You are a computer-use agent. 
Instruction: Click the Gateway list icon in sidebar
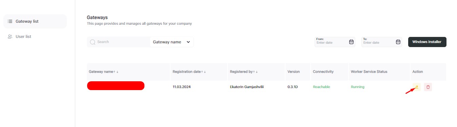(x=10, y=21)
